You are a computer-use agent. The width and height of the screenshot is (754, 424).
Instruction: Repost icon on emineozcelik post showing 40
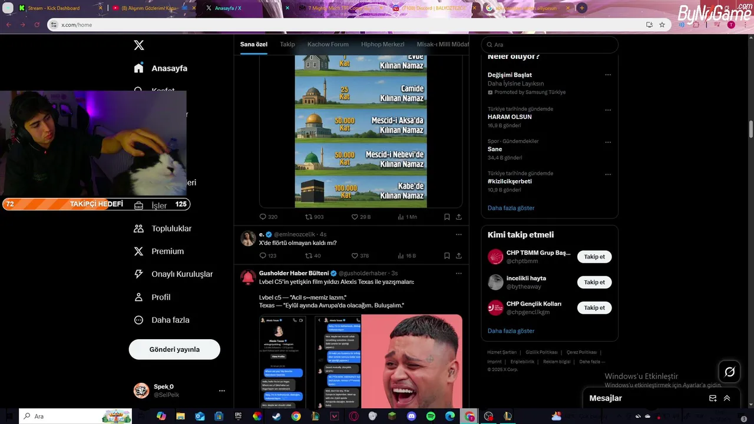(309, 256)
